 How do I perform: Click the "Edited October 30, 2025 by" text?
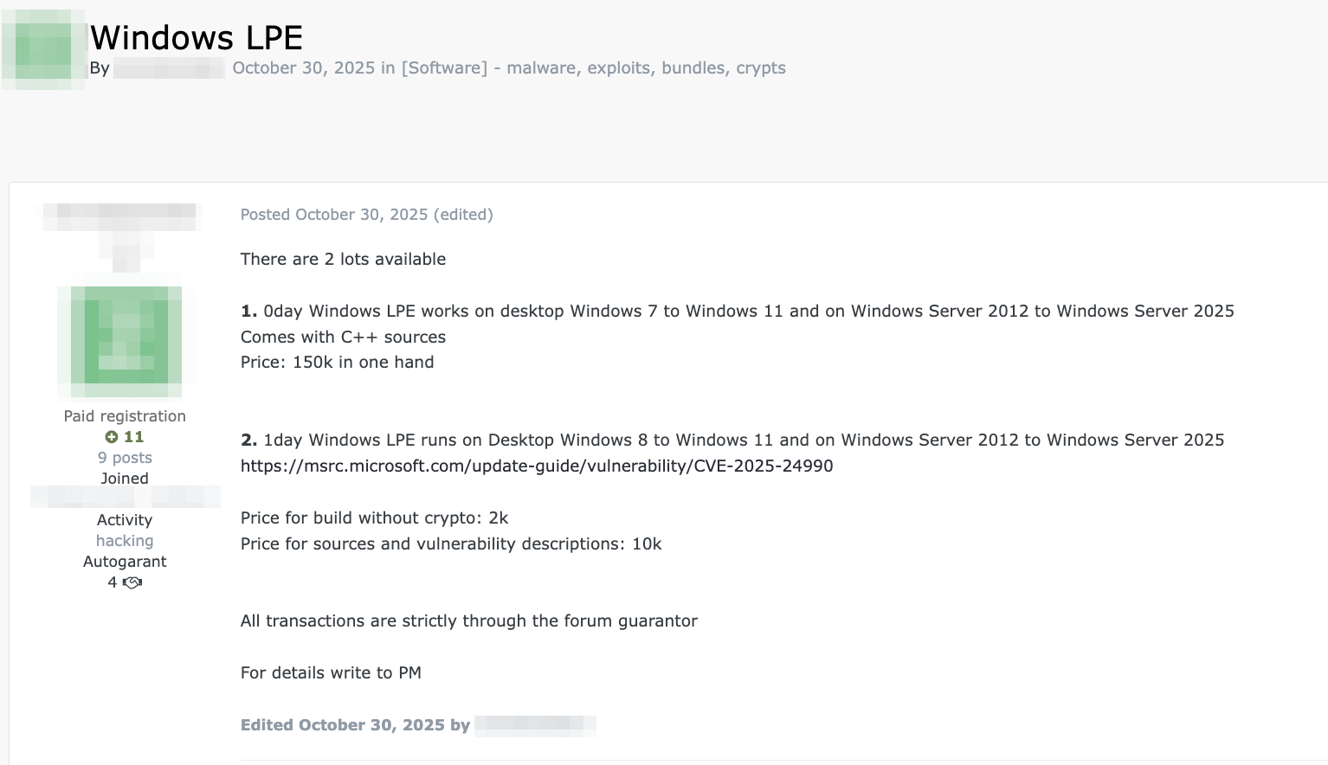355,725
